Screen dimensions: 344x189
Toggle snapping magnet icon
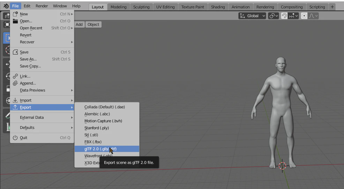(x=284, y=16)
